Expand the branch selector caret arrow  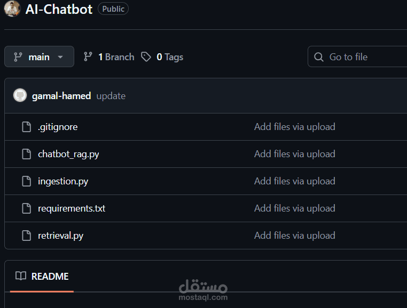click(60, 56)
